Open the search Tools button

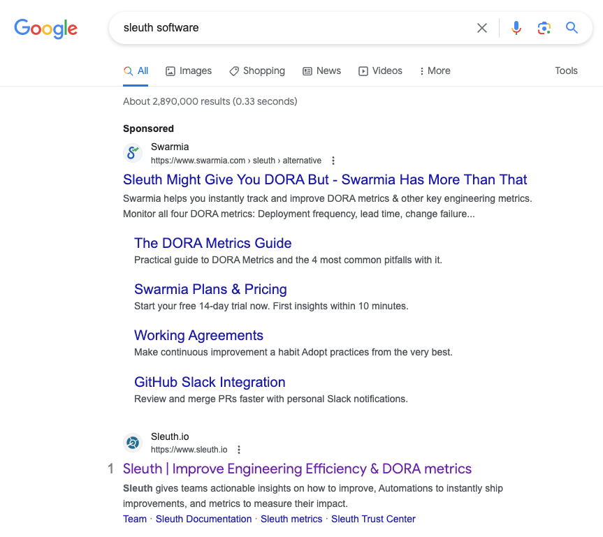[566, 71]
